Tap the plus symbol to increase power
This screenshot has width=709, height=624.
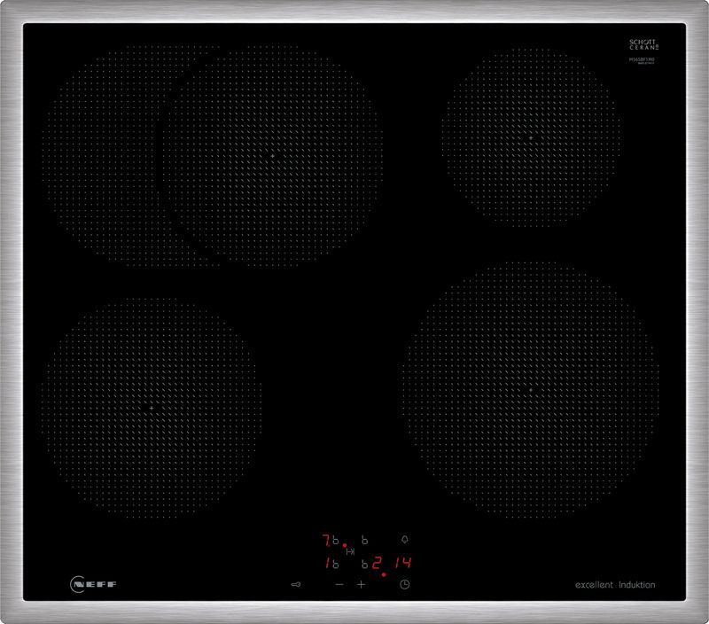click(x=362, y=585)
